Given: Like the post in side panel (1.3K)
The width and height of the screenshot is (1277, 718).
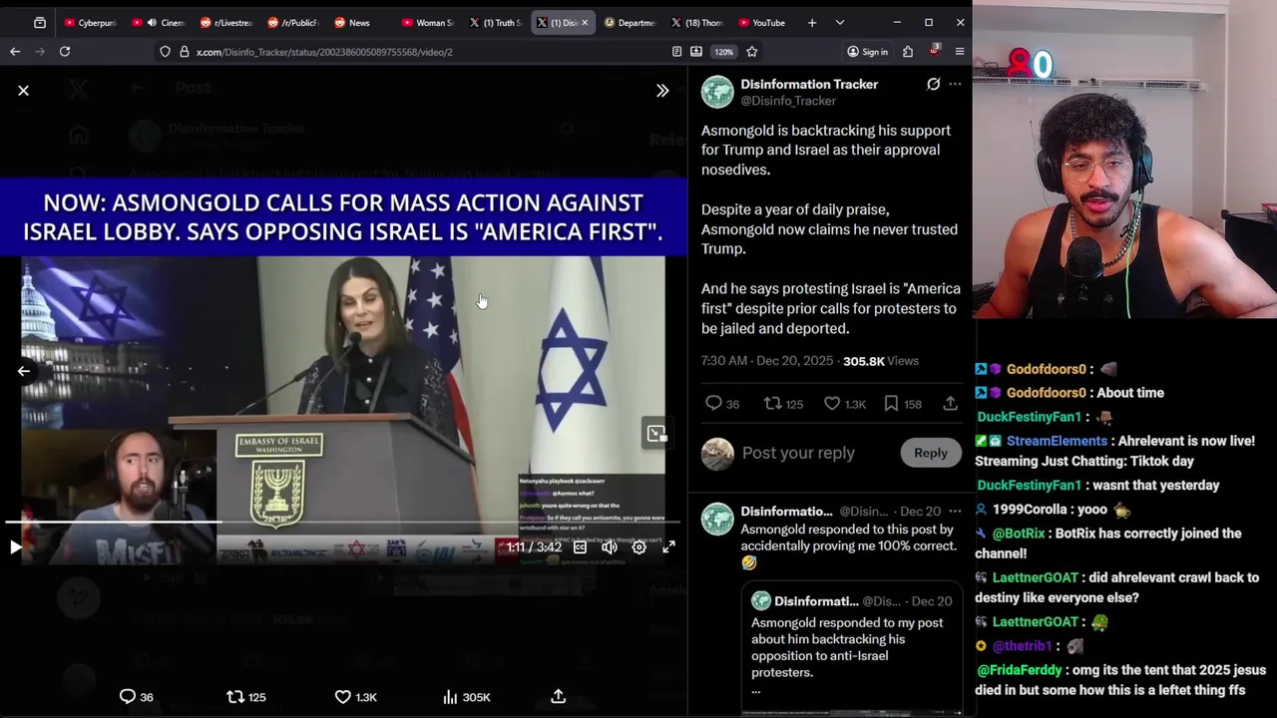Looking at the screenshot, I should pyautogui.click(x=844, y=404).
